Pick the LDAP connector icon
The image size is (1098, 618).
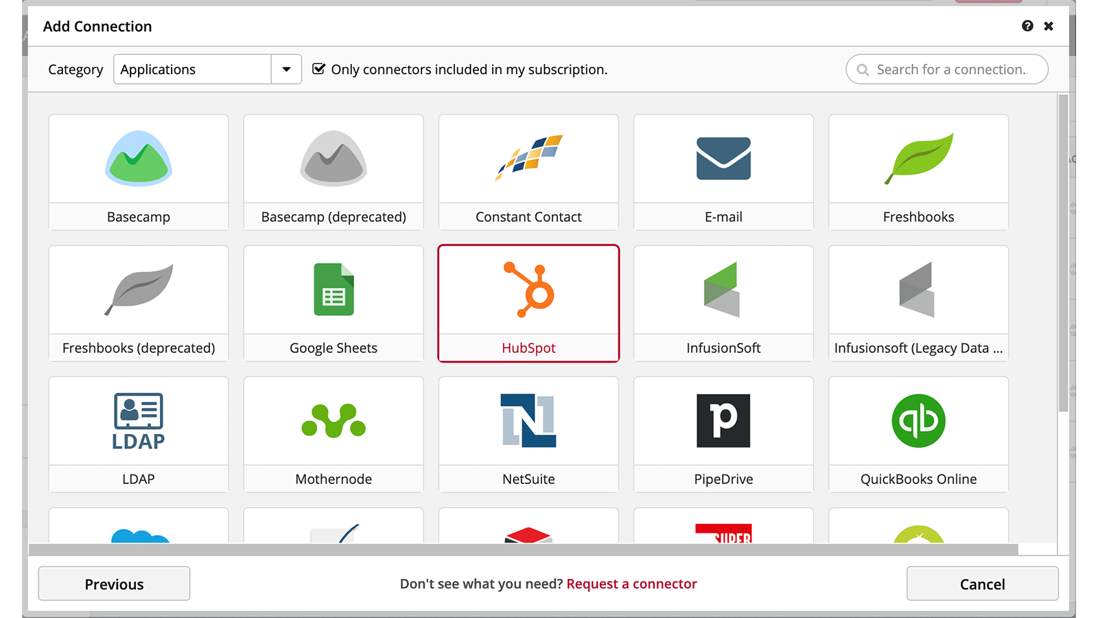tap(138, 422)
